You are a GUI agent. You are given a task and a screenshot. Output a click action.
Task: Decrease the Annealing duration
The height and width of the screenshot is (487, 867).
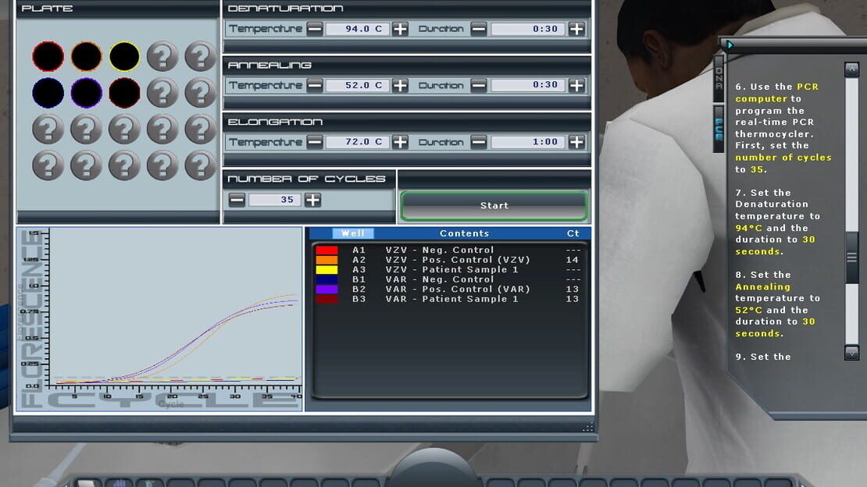tap(479, 85)
